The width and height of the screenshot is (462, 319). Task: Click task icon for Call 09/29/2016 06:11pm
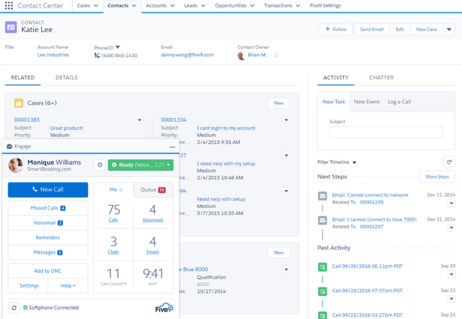pyautogui.click(x=322, y=267)
